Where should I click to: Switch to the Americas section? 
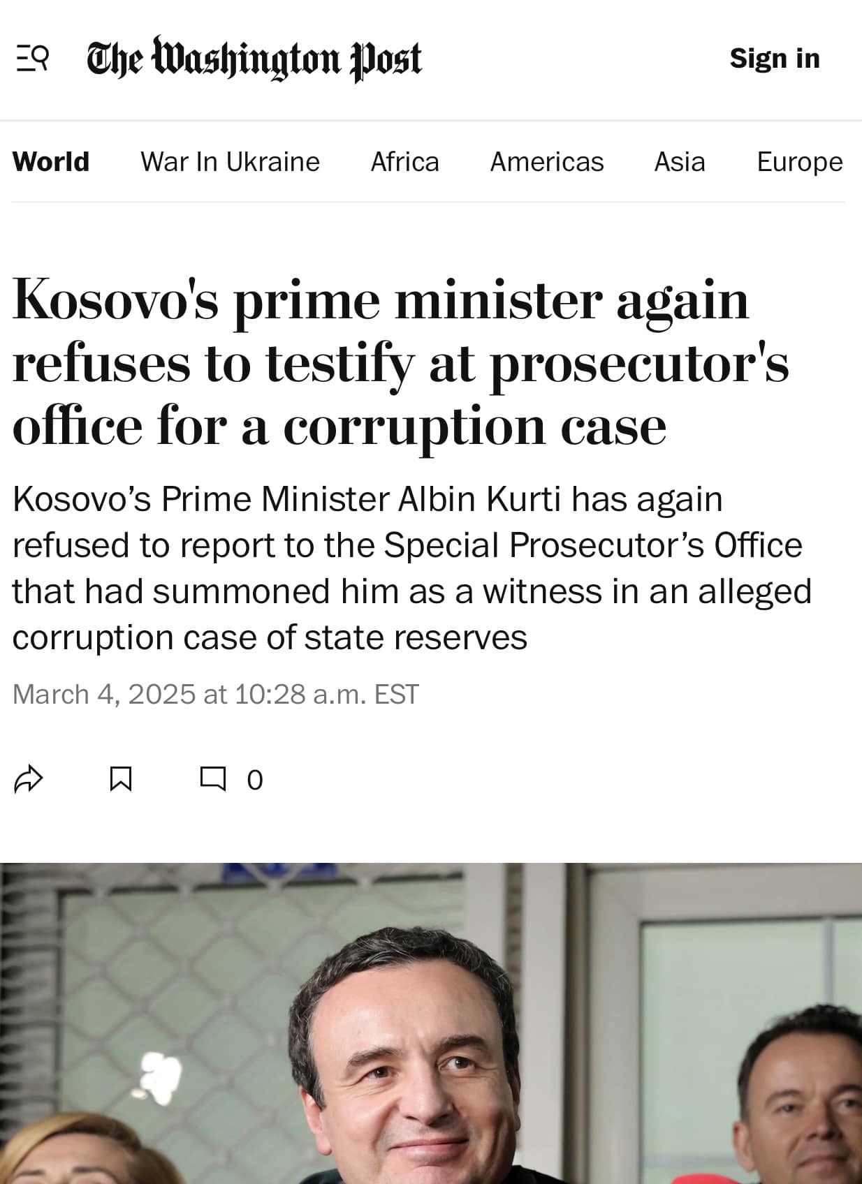tap(546, 161)
